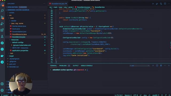Click the feedback icon in status bar
The width and height of the screenshot is (171, 96).
pyautogui.click(x=166, y=95)
